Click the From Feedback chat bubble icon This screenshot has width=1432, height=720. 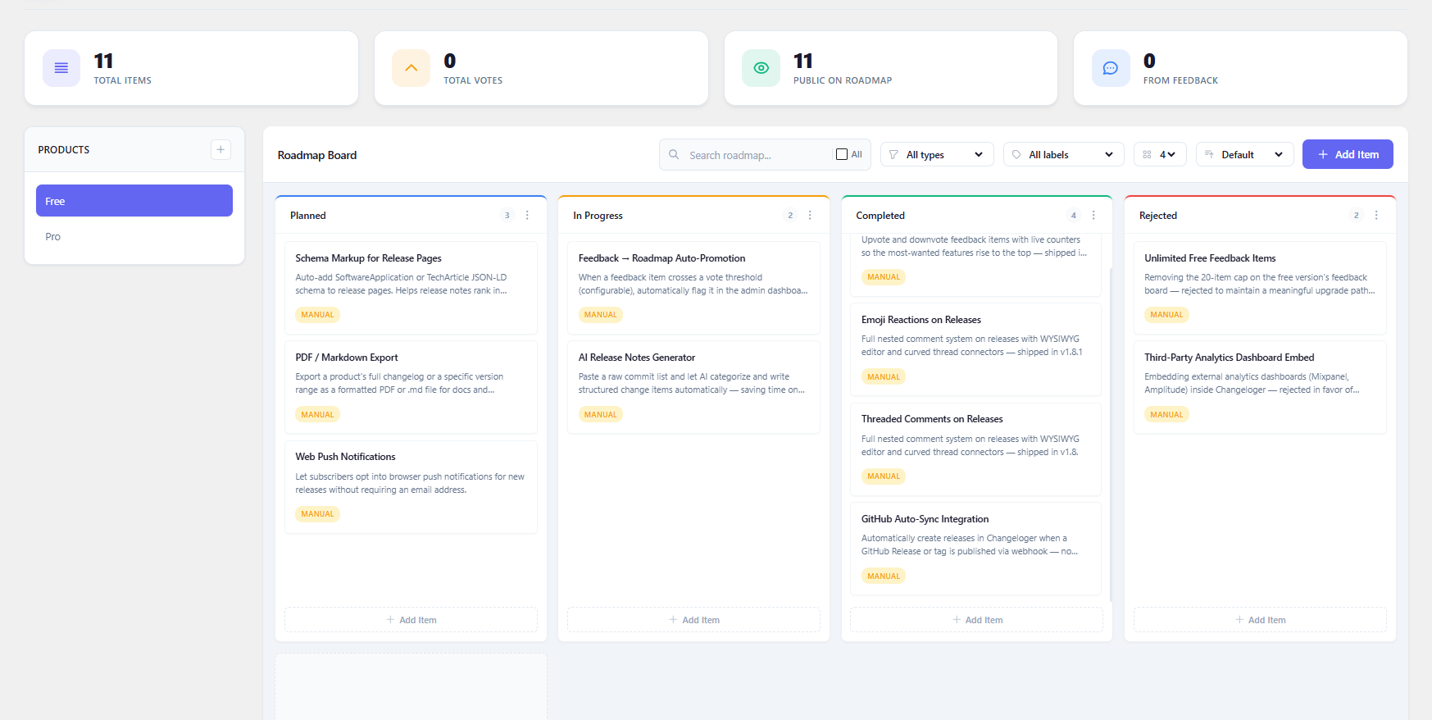pyautogui.click(x=1111, y=68)
